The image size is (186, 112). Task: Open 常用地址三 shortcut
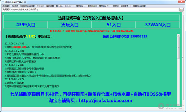[104, 6]
